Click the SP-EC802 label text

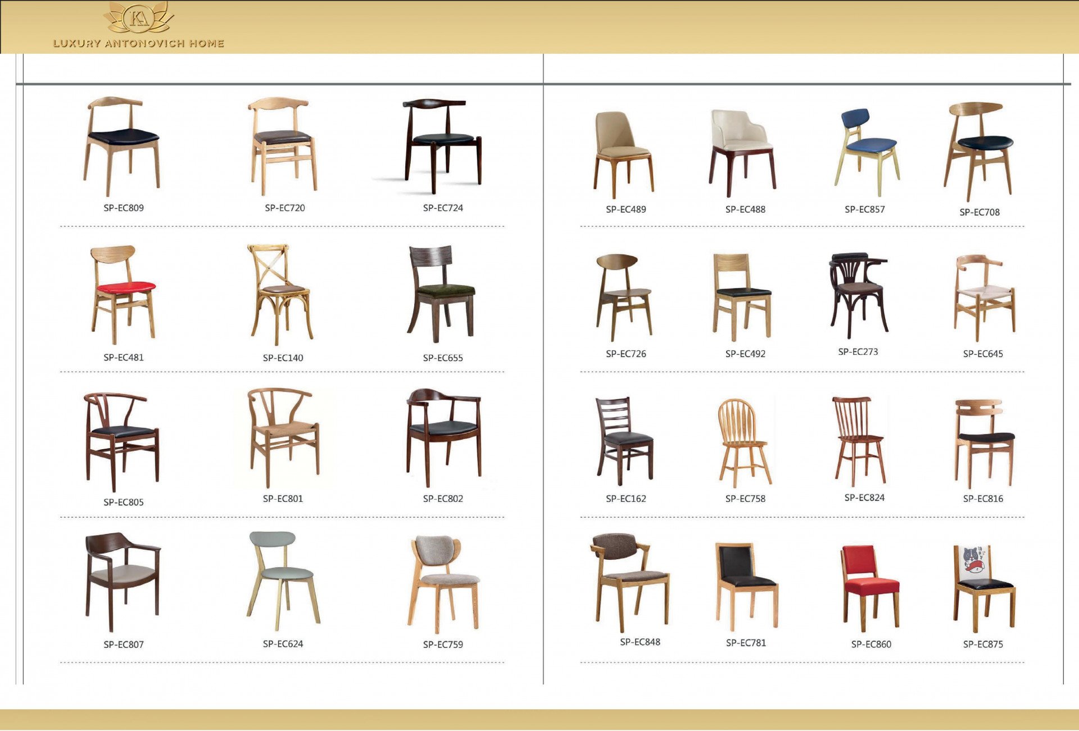pyautogui.click(x=443, y=499)
